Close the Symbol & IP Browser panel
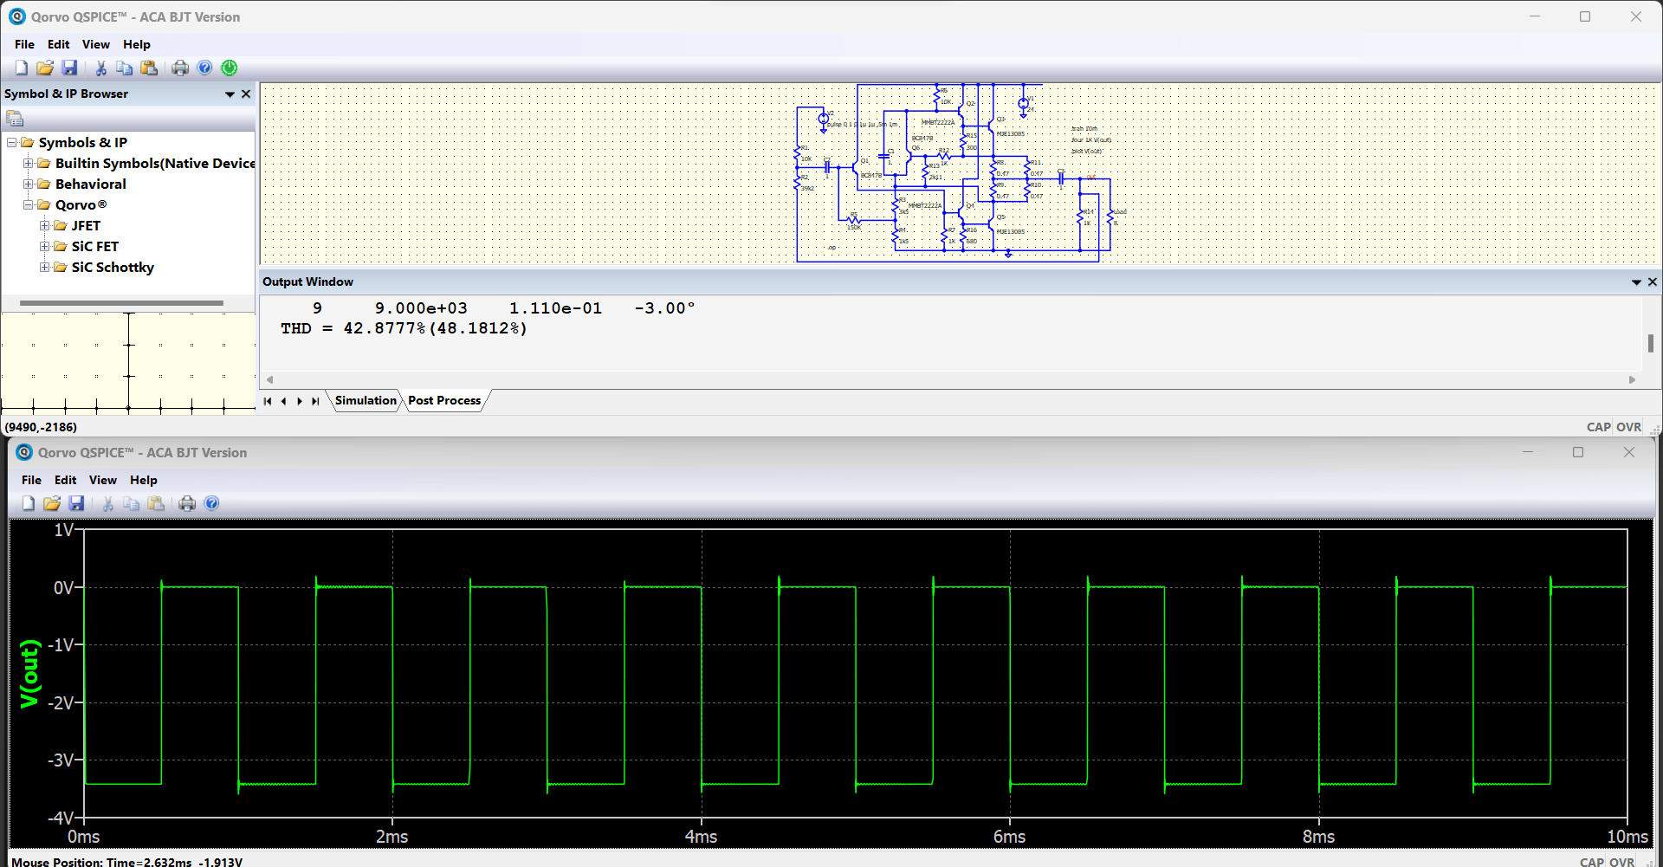 pyautogui.click(x=246, y=94)
